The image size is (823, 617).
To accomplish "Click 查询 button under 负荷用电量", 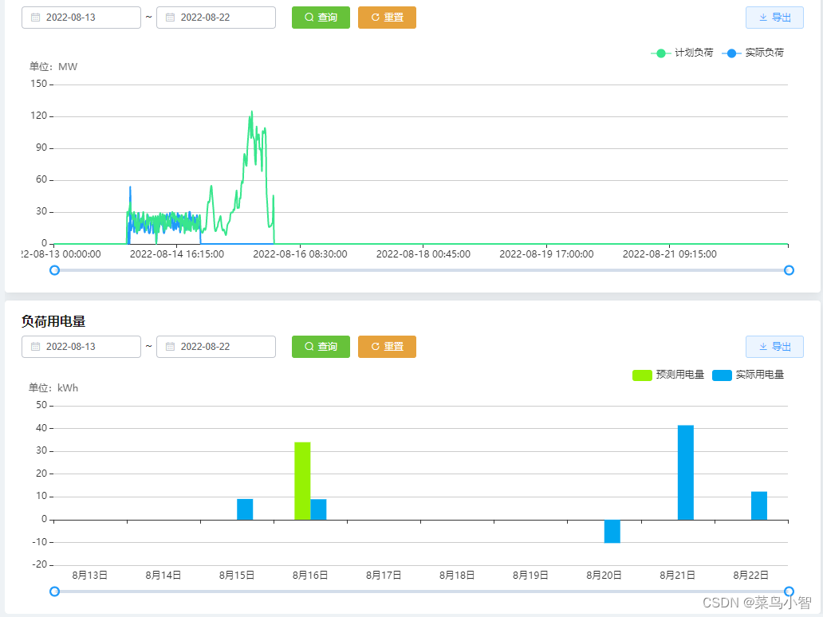I will pyautogui.click(x=321, y=346).
